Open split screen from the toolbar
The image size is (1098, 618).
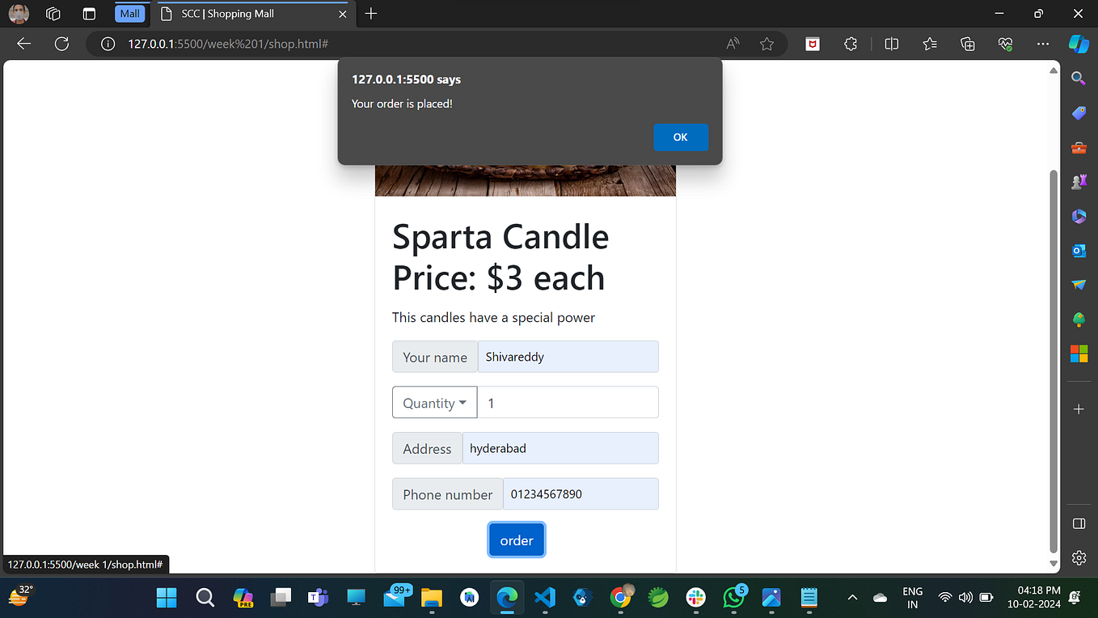click(889, 44)
